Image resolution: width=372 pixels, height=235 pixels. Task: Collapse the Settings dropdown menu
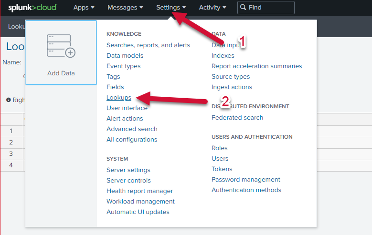[x=171, y=8]
